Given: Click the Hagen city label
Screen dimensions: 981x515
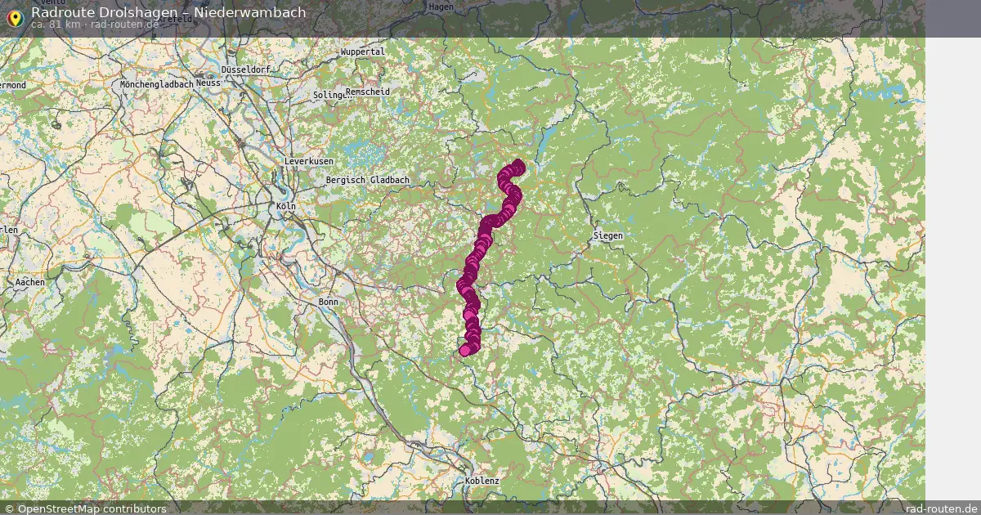Looking at the screenshot, I should click(441, 6).
